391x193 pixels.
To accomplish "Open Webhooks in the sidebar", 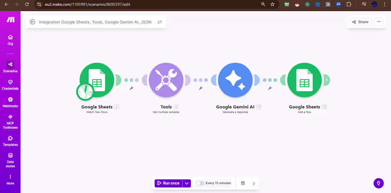I will click(x=10, y=102).
